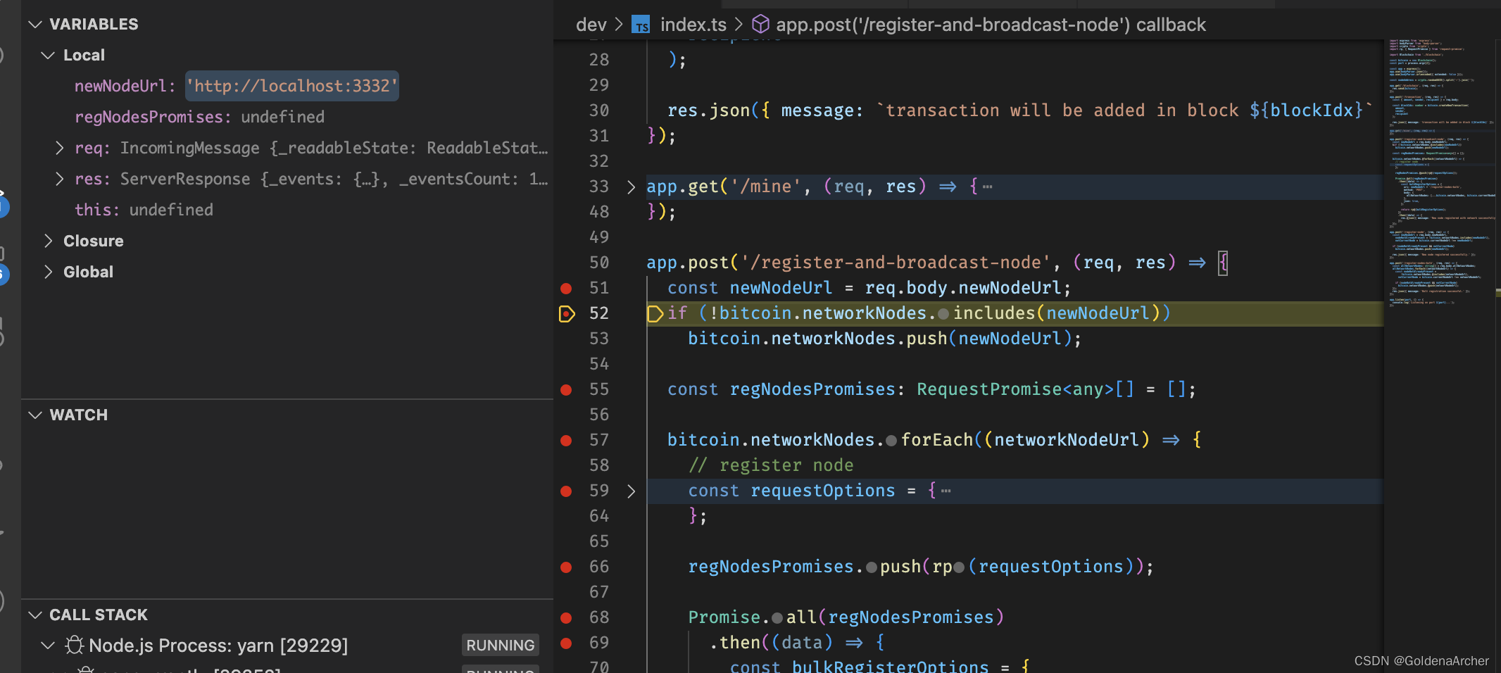
Task: Click the newNodeUrl variable name
Action: [x=120, y=86]
